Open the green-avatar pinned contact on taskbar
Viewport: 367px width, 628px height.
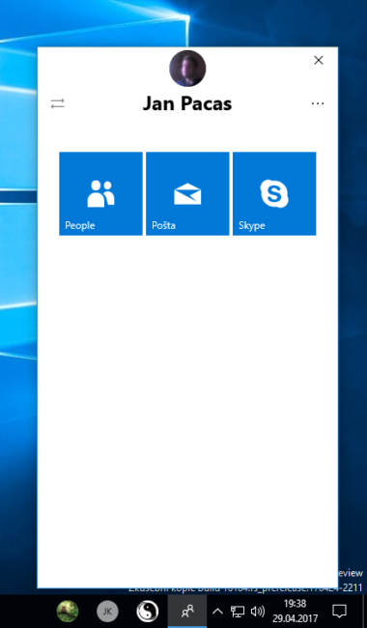pos(68,612)
